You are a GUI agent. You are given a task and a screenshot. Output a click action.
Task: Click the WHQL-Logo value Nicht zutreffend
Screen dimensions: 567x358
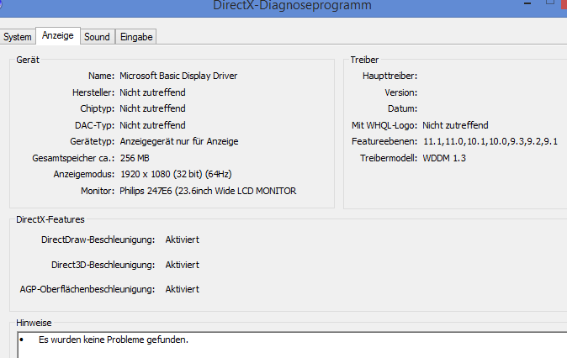click(x=455, y=125)
